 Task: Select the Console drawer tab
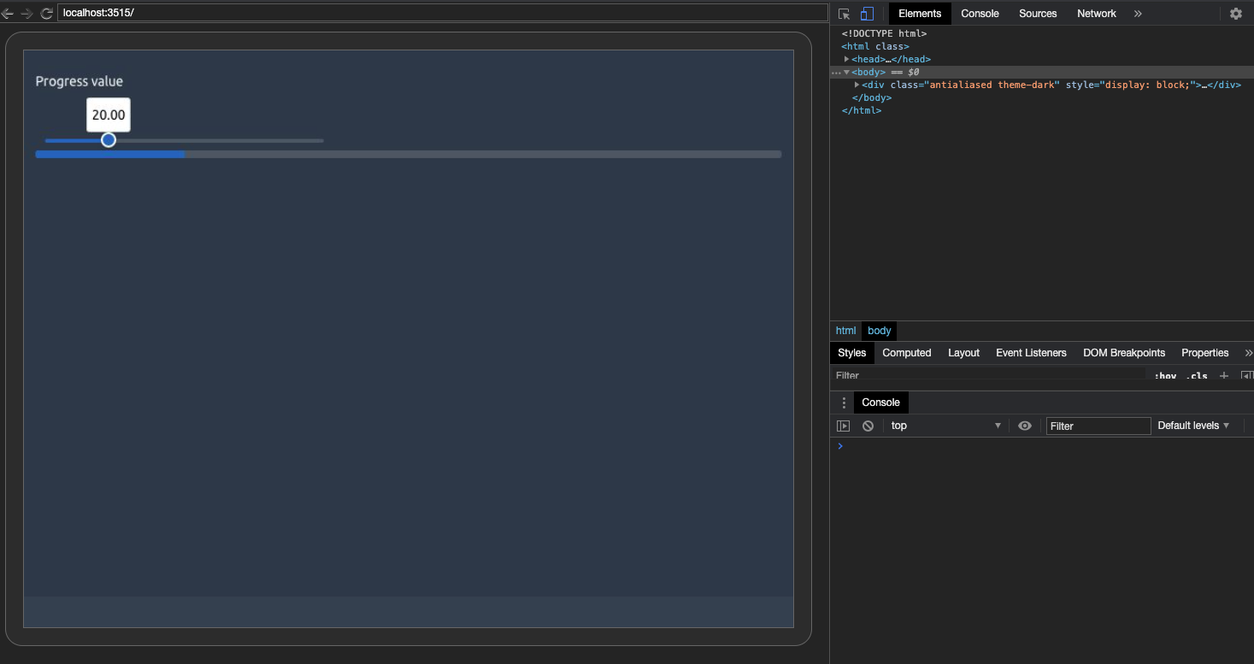tap(880, 403)
